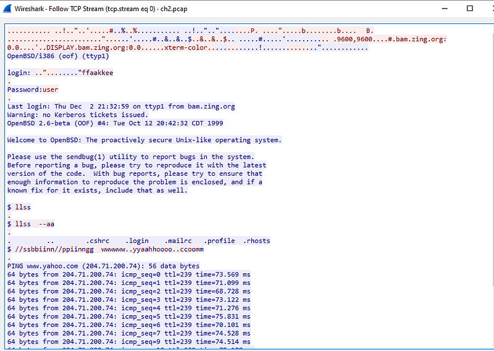Click the 'OpenBSD/i386 (oof) (ttyp1)' line
Image resolution: width=494 pixels, height=351 pixels.
(x=58, y=56)
